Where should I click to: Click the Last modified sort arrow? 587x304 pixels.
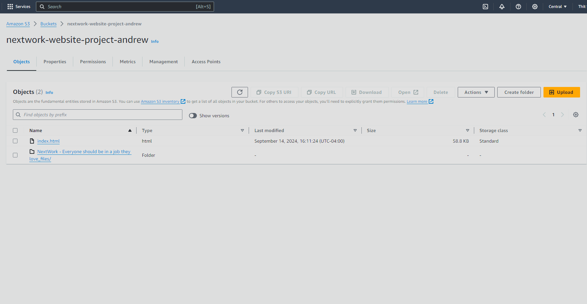[355, 130]
